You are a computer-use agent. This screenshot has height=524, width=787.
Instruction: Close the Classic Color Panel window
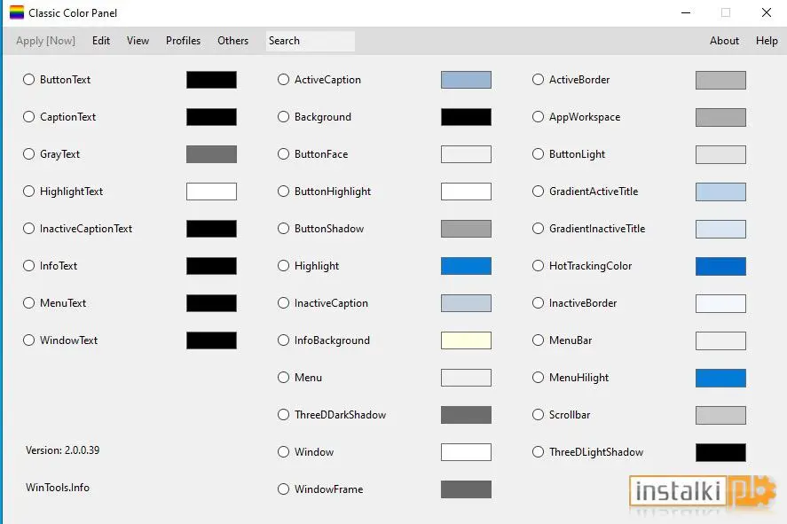click(x=766, y=12)
